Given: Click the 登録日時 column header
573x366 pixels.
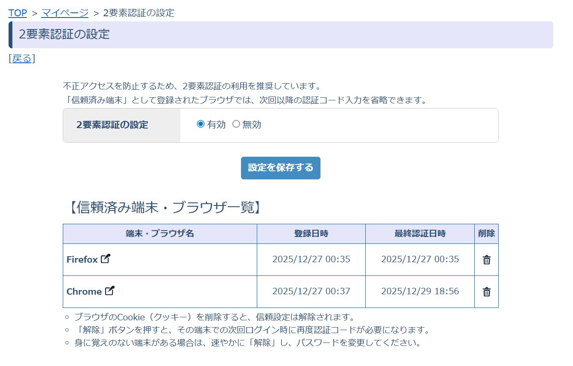Looking at the screenshot, I should click(x=311, y=234).
